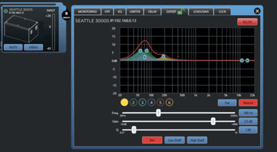Click graph node 5 near 10k

point(242,61)
